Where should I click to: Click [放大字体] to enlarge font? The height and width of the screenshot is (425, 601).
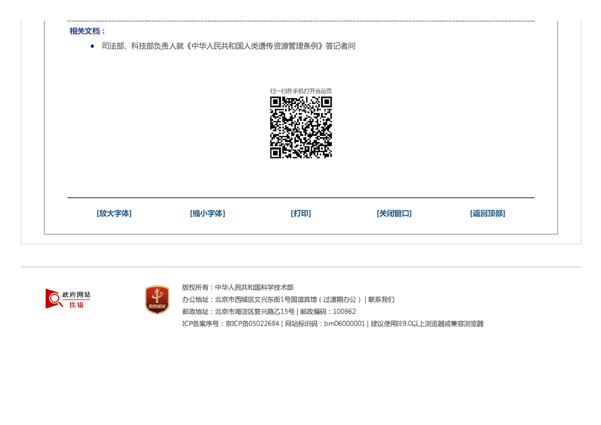click(x=114, y=213)
